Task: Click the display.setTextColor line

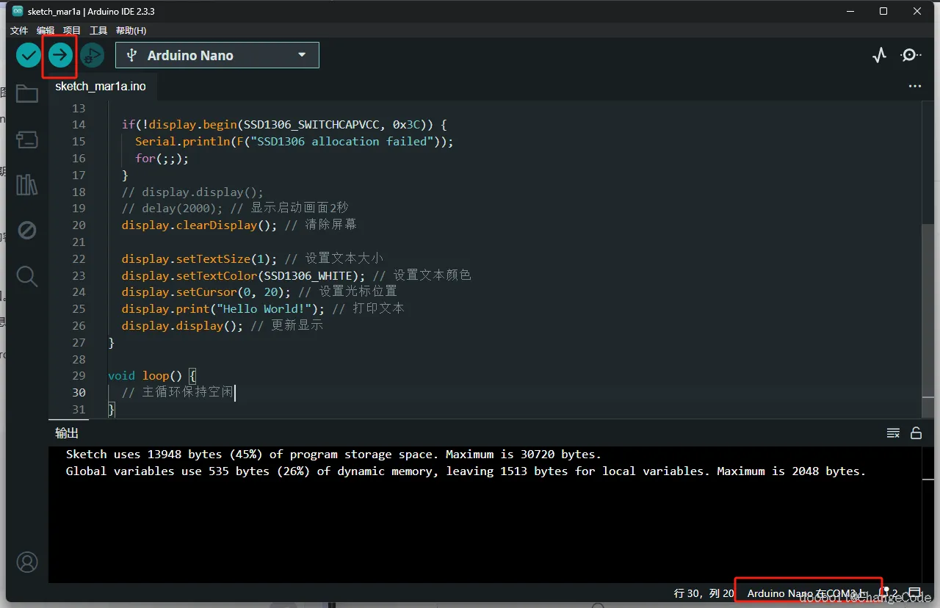Action: [296, 276]
